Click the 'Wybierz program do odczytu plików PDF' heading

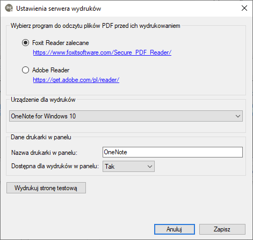[x=95, y=26]
